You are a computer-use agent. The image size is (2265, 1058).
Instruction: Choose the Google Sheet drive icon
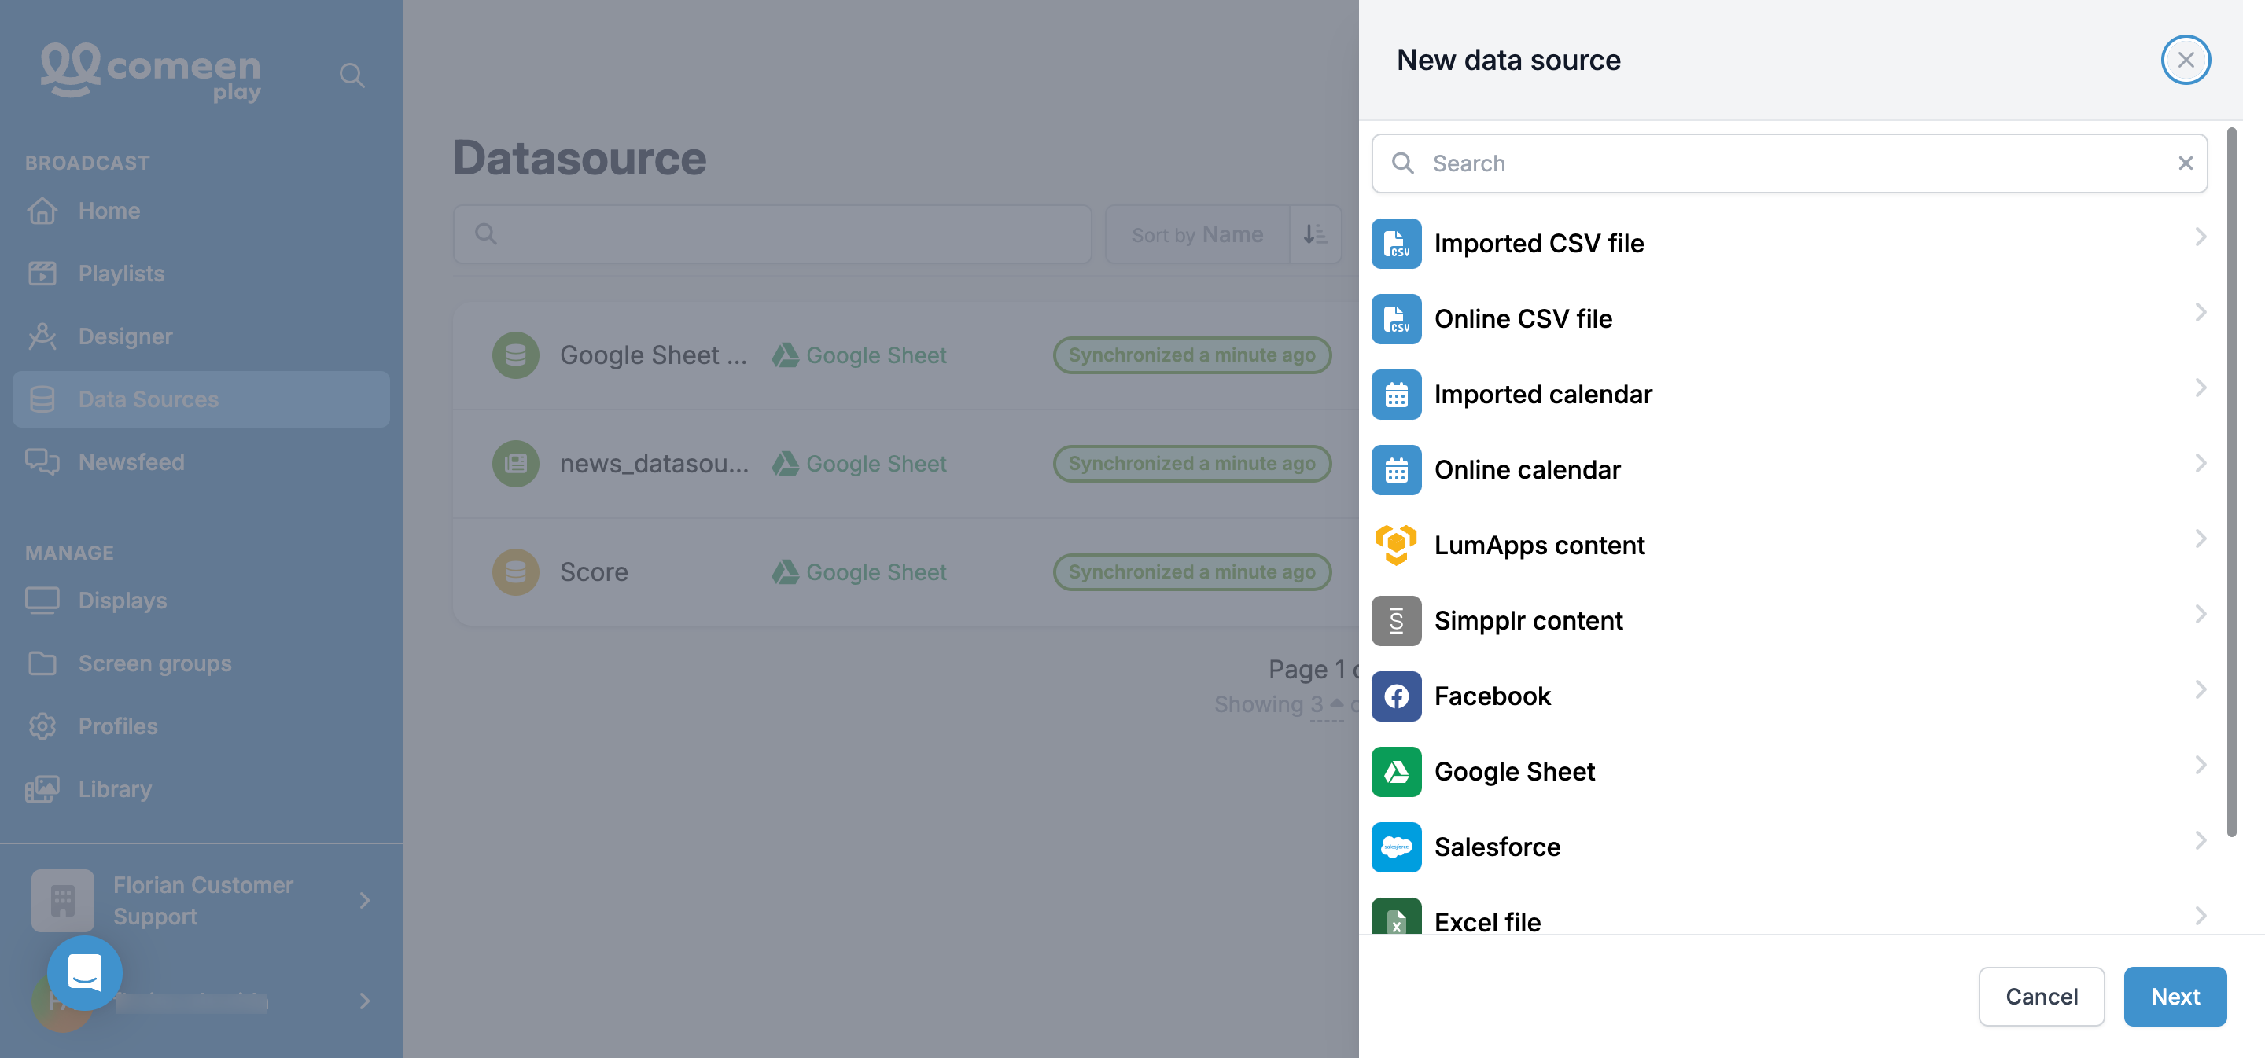point(1396,772)
